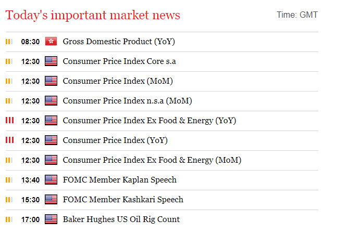
Task: Open Baker Hughes US Oil Rig Count event
Action: (x=121, y=219)
